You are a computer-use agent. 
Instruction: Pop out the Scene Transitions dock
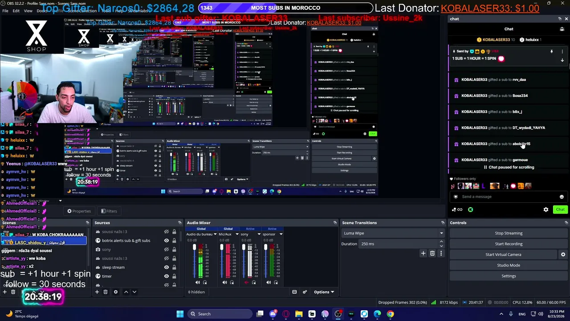443,222
